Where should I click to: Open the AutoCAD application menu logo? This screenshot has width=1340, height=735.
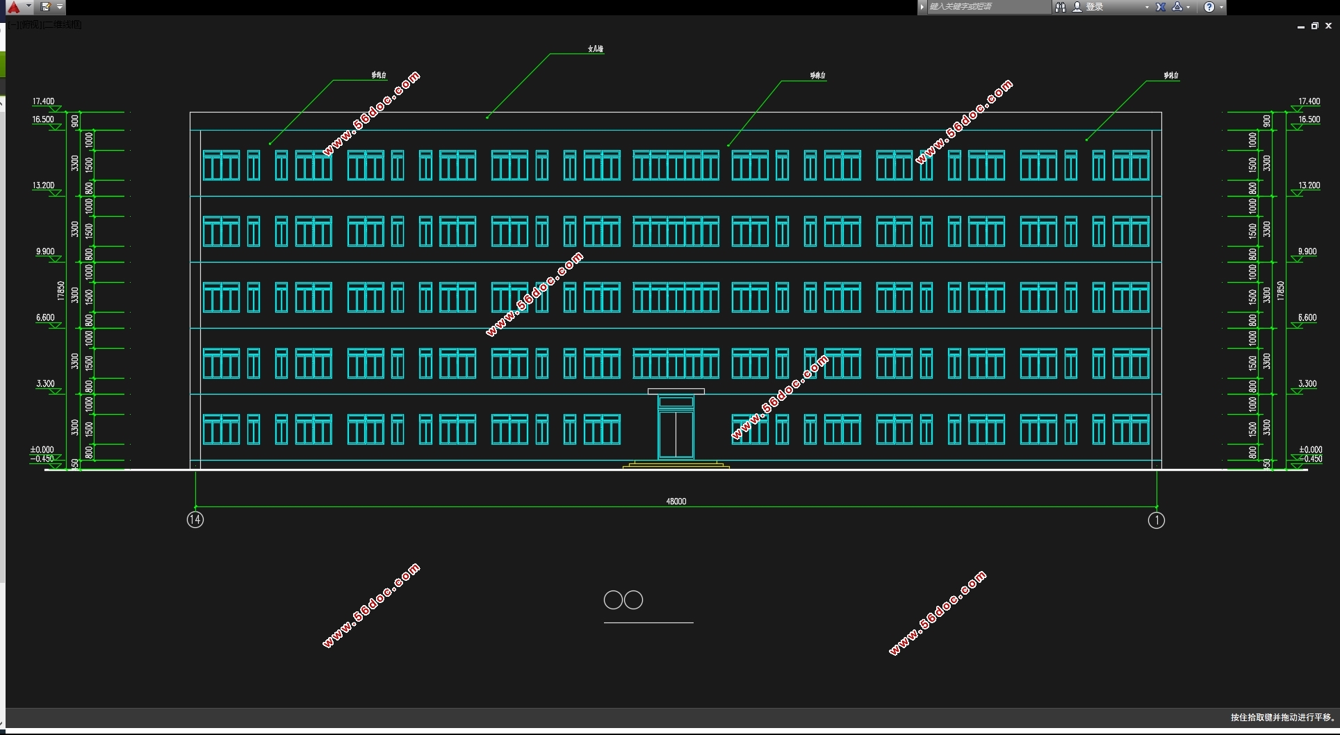coord(14,7)
